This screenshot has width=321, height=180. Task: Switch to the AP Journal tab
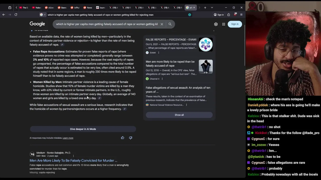click(x=101, y=8)
